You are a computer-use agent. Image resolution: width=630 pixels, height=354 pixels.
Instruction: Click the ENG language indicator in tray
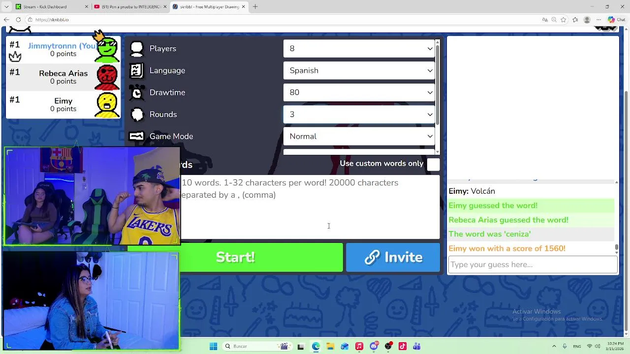coord(577,346)
